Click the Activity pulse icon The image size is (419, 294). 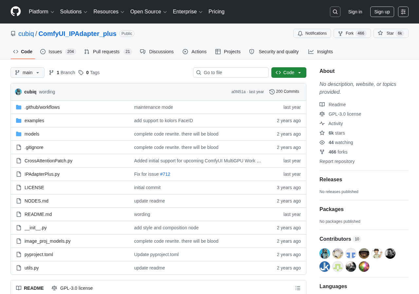[322, 123]
